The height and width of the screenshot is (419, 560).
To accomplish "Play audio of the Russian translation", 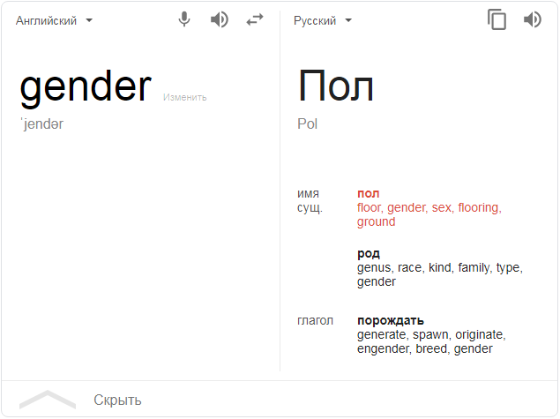I will [532, 19].
